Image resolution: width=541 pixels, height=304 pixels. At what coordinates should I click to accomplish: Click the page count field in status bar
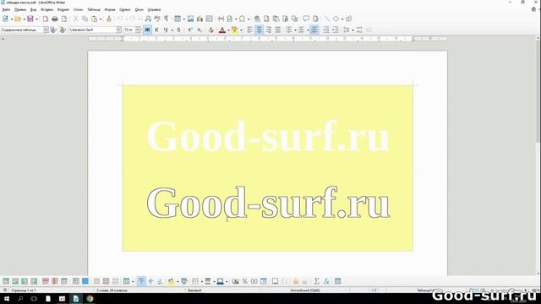tap(24, 290)
